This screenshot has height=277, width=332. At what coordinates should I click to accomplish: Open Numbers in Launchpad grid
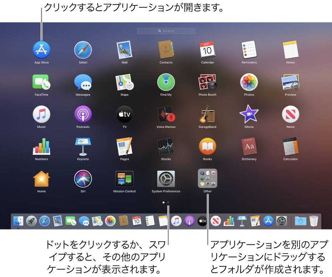41,147
